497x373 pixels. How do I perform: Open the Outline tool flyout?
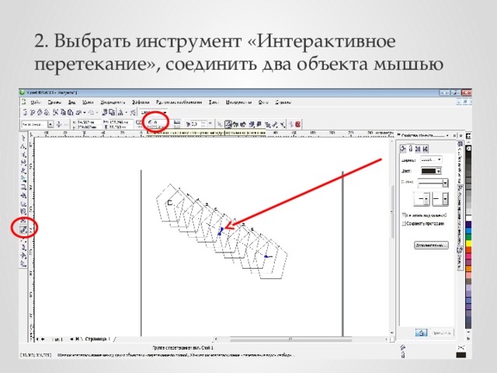point(23,247)
